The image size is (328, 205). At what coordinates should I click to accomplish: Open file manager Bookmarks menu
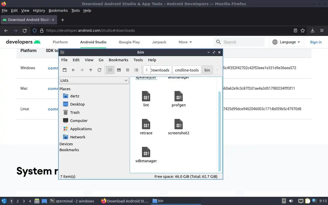point(118,60)
